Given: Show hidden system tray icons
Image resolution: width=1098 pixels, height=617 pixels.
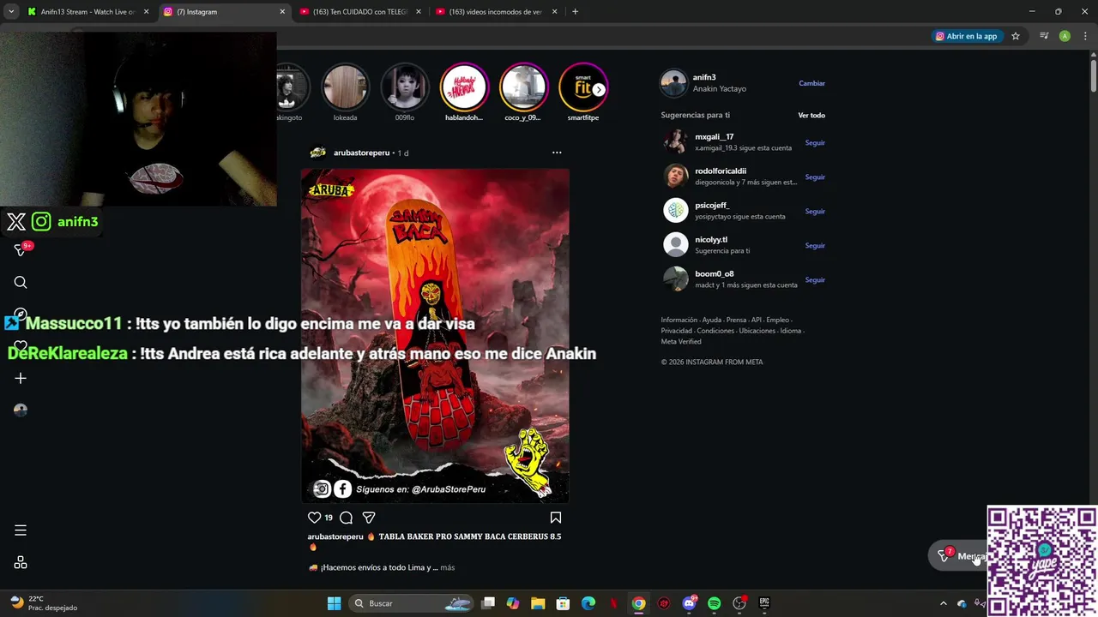Looking at the screenshot, I should tap(944, 603).
